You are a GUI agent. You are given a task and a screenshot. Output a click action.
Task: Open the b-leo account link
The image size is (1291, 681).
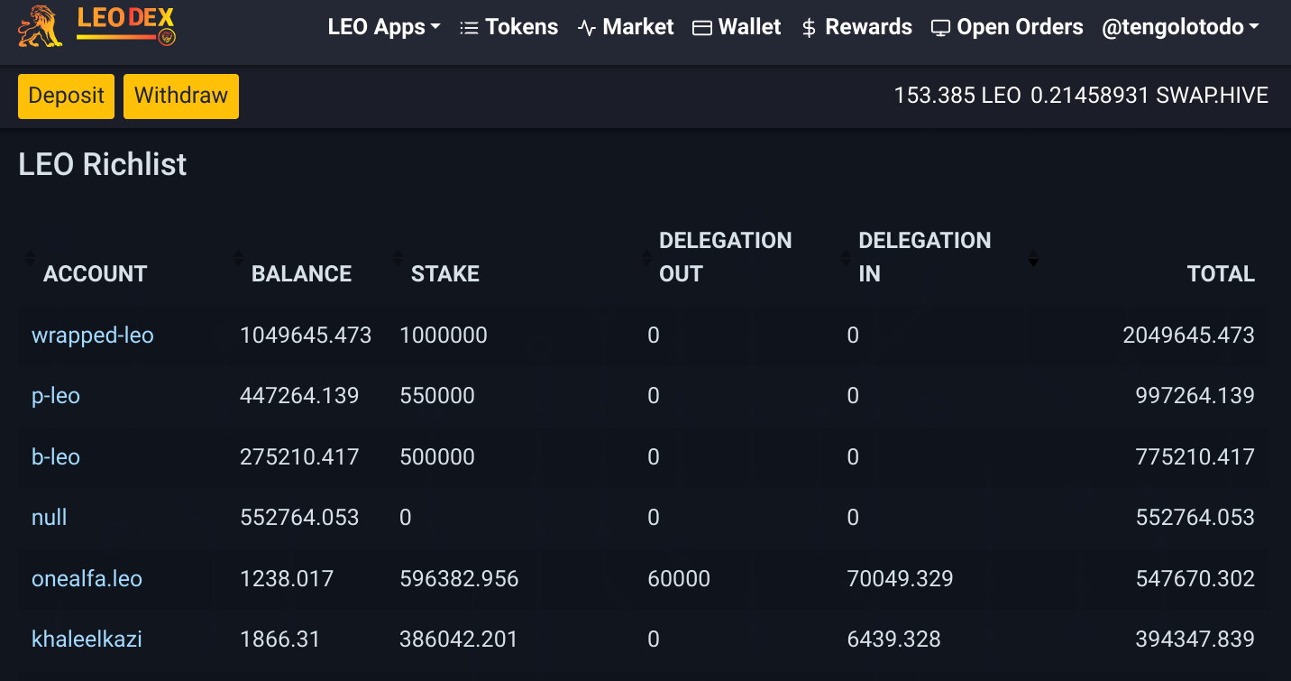(56, 456)
